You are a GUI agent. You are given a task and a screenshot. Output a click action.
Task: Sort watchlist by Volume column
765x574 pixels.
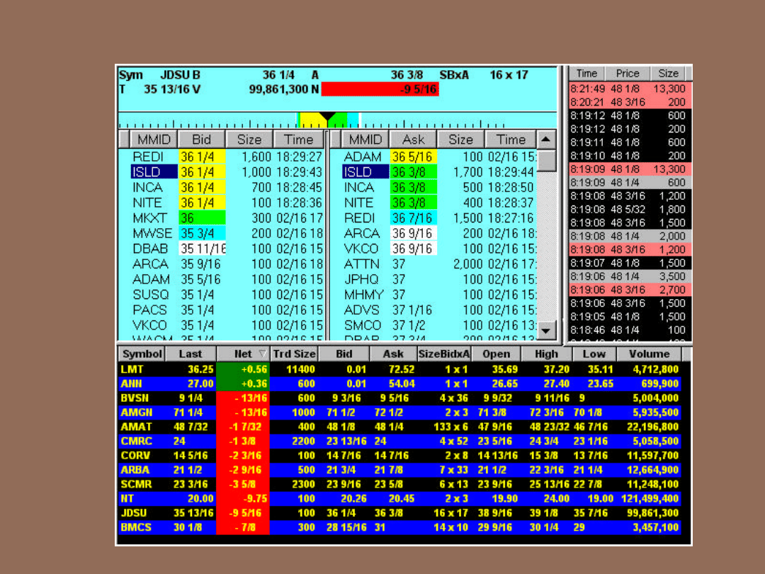pos(649,354)
